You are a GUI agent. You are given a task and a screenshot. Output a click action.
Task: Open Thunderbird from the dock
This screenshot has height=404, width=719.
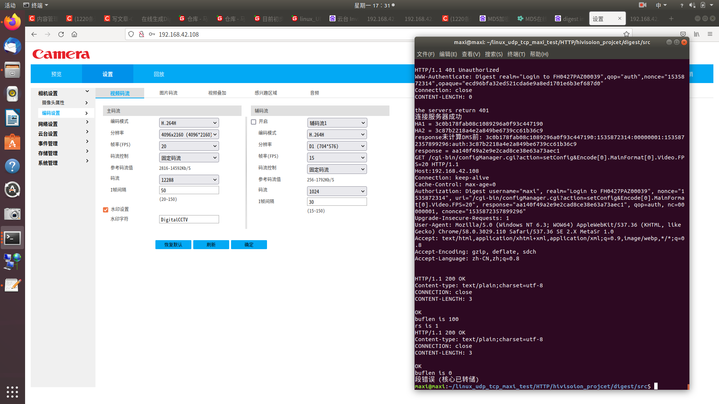pyautogui.click(x=12, y=46)
